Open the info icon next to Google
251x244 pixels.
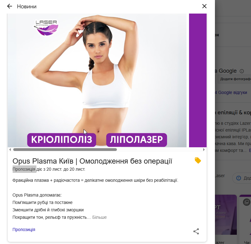[242, 71]
